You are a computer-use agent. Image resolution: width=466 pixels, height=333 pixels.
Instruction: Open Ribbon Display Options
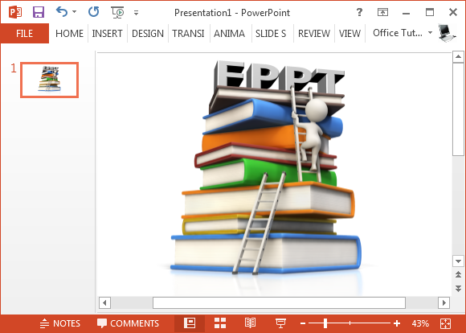[382, 12]
